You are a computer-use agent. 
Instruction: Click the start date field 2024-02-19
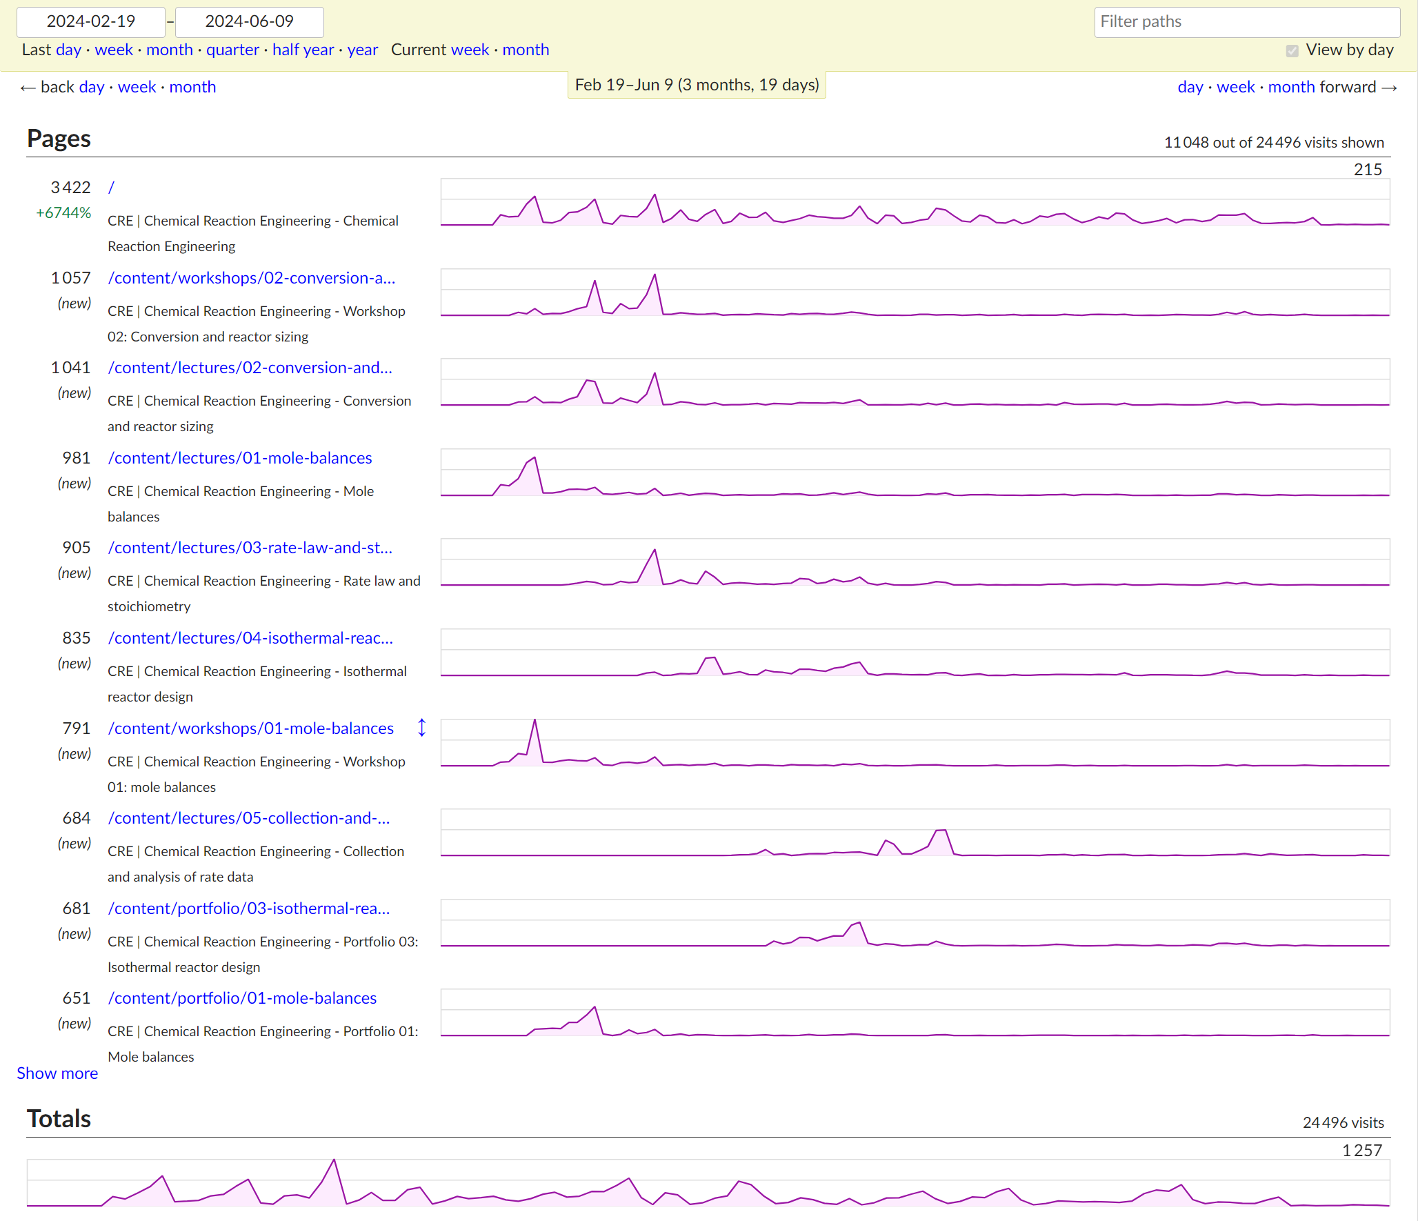click(91, 21)
